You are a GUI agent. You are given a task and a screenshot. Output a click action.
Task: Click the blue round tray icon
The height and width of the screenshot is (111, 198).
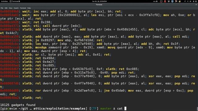172,1
